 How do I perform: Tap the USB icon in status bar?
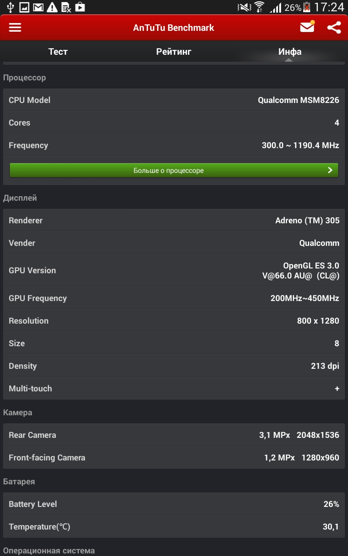(x=10, y=7)
